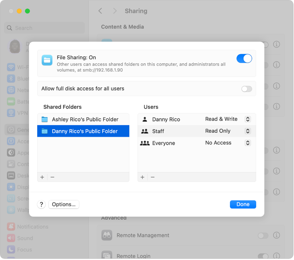The height and width of the screenshot is (260, 294).
Task: Select Ashley Rico's Public Folder
Action: click(x=83, y=119)
